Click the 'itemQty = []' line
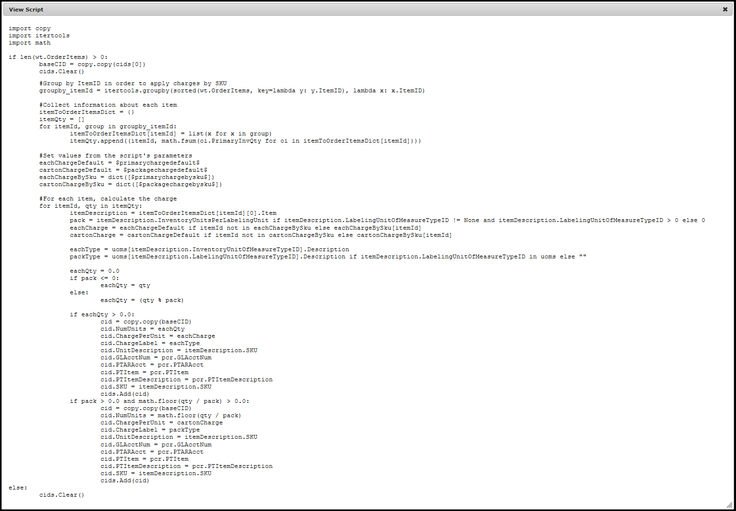Screen dimensions: 736x511 click(62, 119)
